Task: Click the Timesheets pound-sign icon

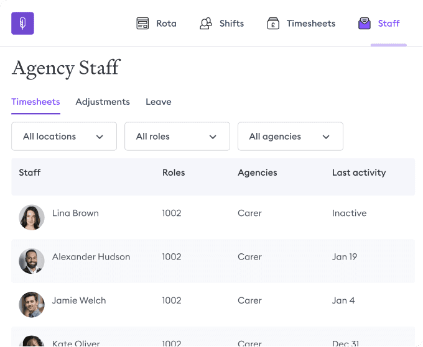Action: 273,24
